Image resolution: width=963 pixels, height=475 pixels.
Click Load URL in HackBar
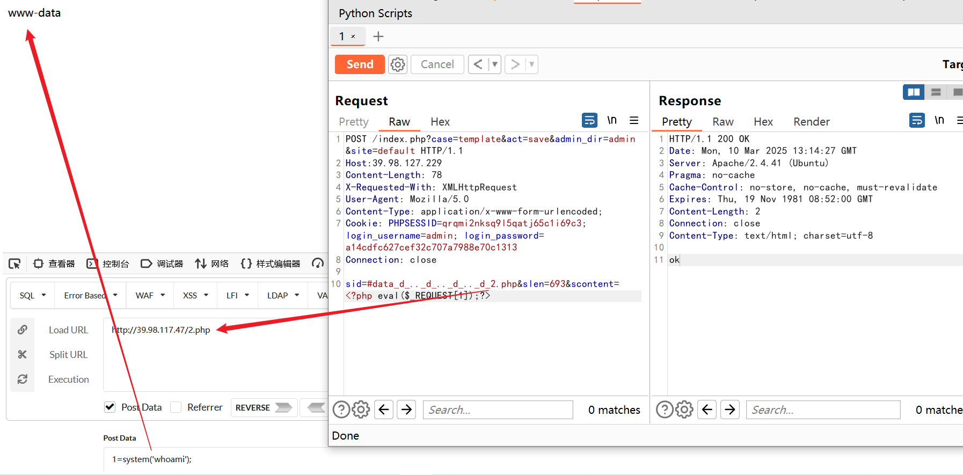tap(68, 330)
